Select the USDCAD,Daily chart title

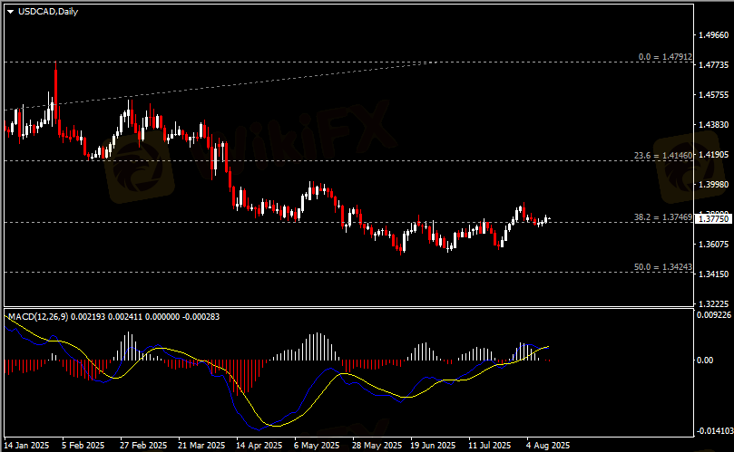click(48, 11)
